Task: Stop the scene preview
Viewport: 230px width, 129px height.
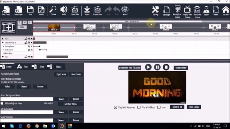Action: [x=166, y=67]
